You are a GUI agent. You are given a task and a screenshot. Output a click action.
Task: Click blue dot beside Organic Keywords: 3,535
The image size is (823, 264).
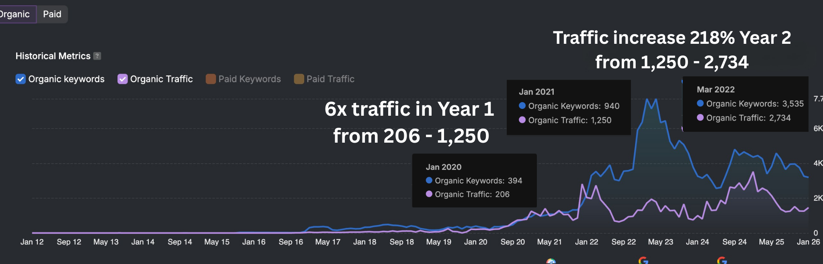[x=700, y=104]
